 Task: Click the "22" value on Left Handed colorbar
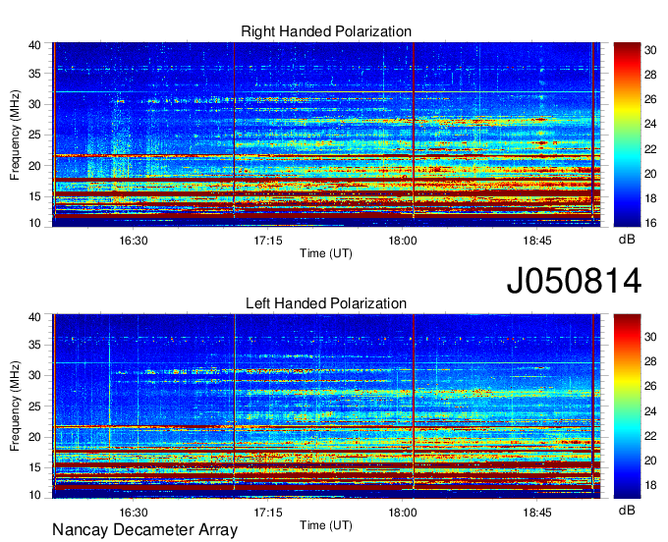coord(650,436)
